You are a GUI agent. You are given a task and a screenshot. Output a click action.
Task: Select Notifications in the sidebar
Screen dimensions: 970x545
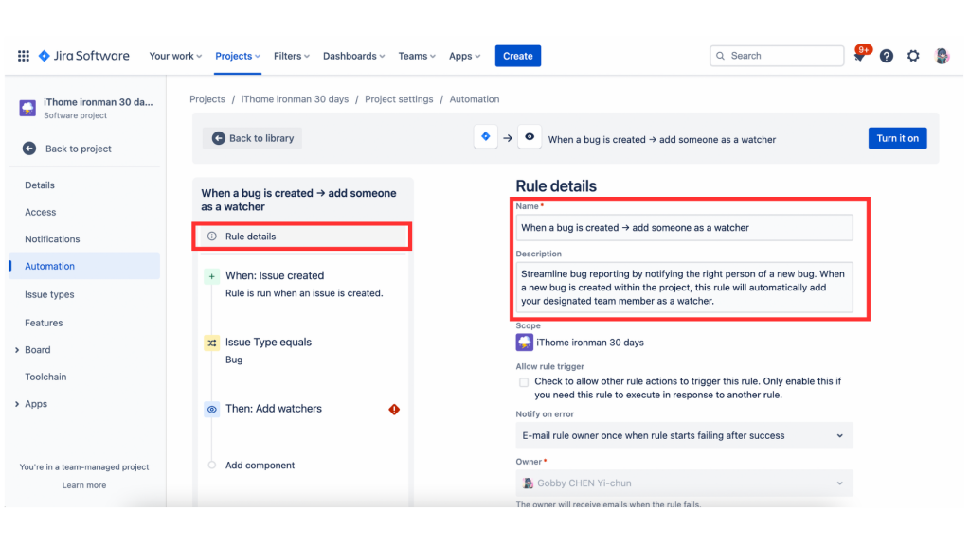(x=52, y=239)
